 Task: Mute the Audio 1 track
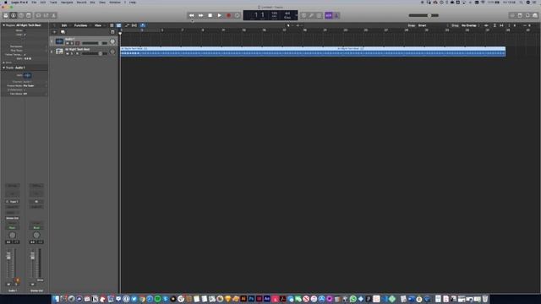[x=68, y=43]
